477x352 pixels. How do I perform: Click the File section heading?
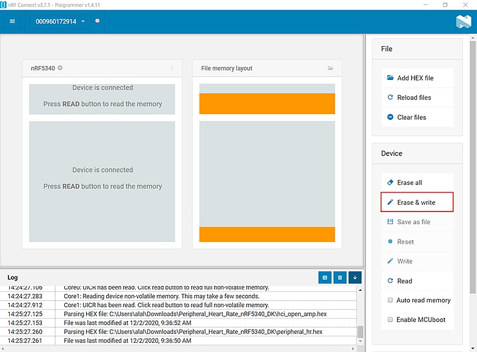(387, 49)
